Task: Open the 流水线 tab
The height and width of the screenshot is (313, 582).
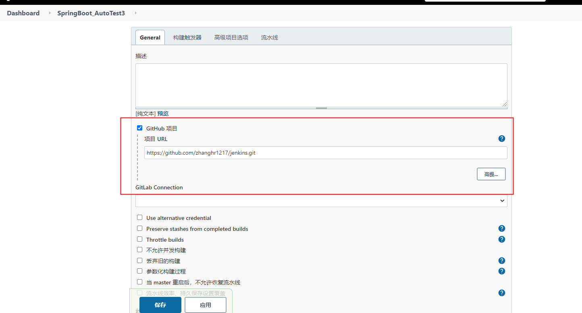Action: point(269,37)
